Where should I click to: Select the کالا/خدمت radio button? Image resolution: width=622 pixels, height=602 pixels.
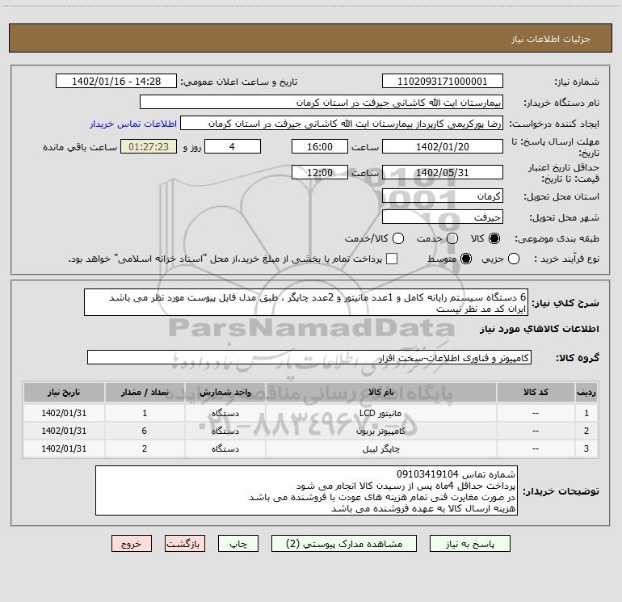(x=398, y=238)
